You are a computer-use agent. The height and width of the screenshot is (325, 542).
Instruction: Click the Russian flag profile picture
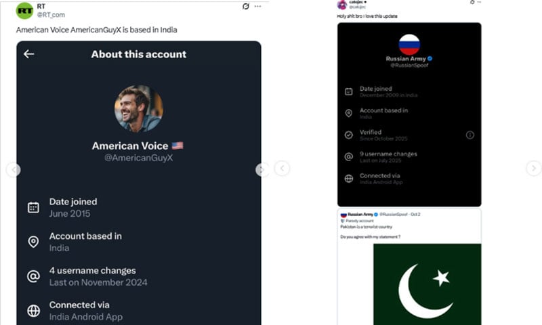409,44
